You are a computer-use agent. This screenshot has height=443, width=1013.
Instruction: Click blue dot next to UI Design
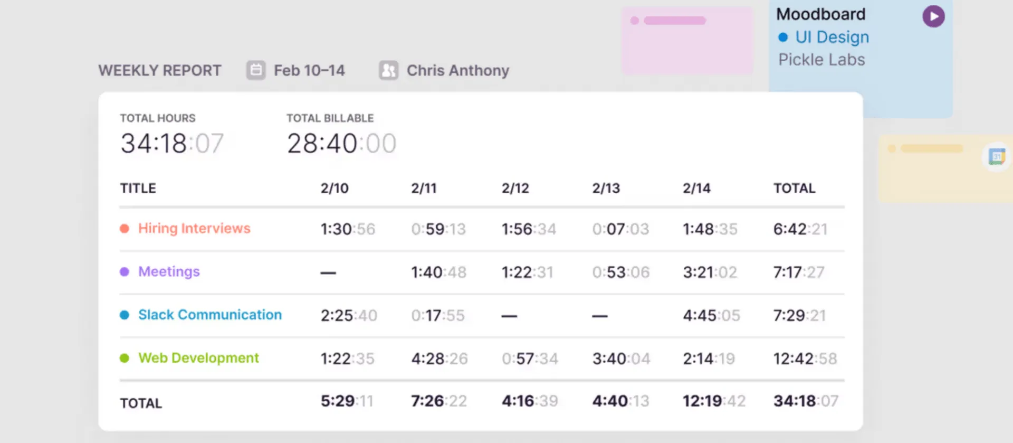pyautogui.click(x=783, y=37)
